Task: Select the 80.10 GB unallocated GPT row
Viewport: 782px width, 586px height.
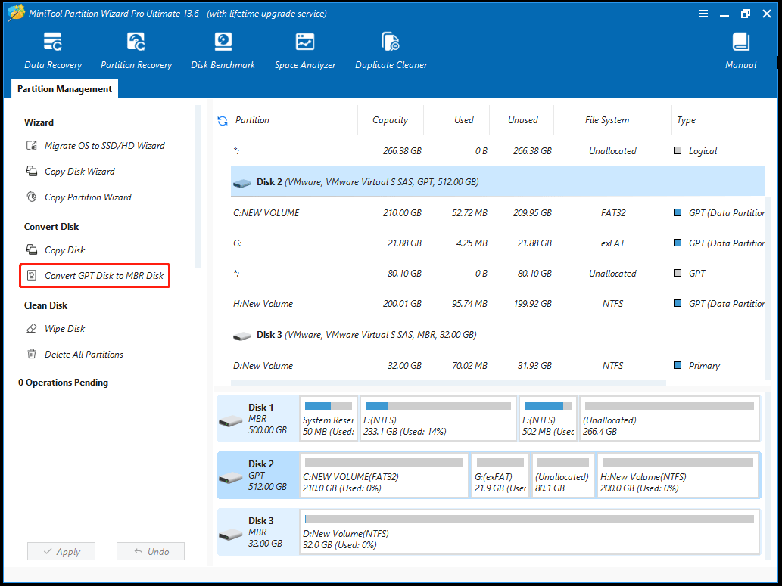Action: (x=497, y=274)
